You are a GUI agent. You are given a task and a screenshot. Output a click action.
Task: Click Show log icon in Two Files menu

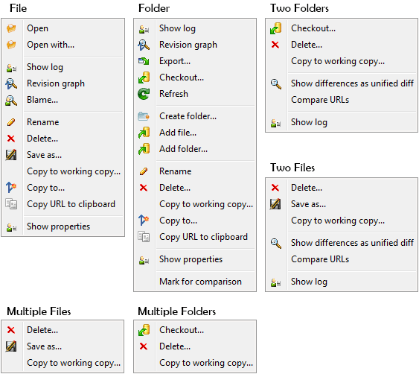pos(275,282)
